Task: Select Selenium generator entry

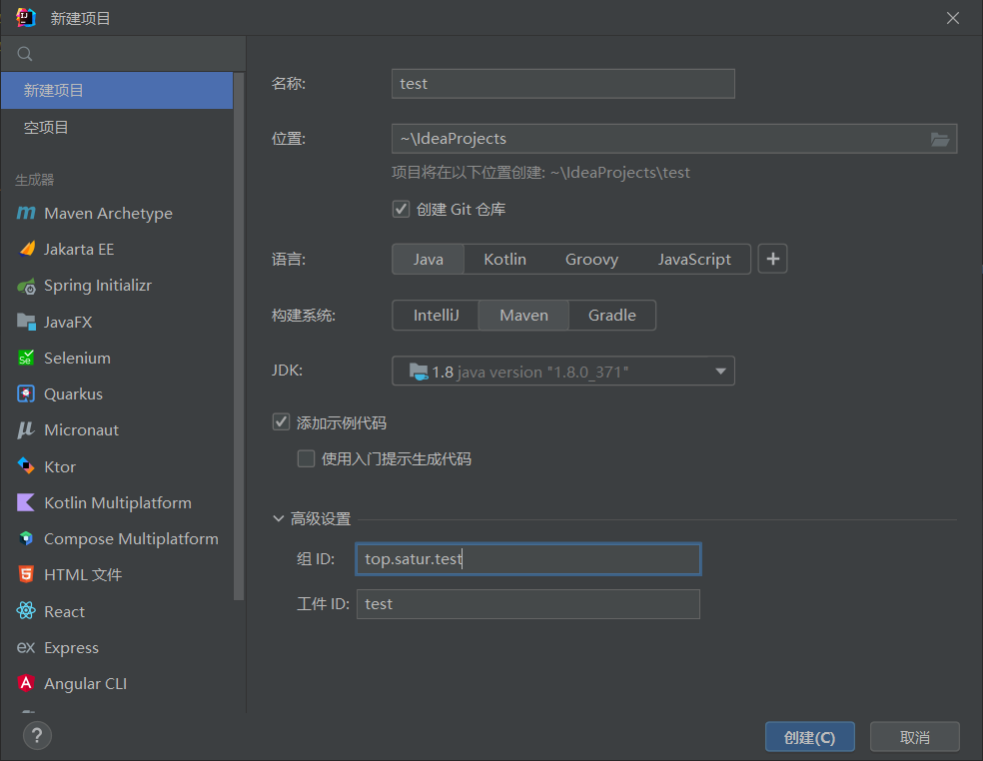Action: [x=117, y=358]
